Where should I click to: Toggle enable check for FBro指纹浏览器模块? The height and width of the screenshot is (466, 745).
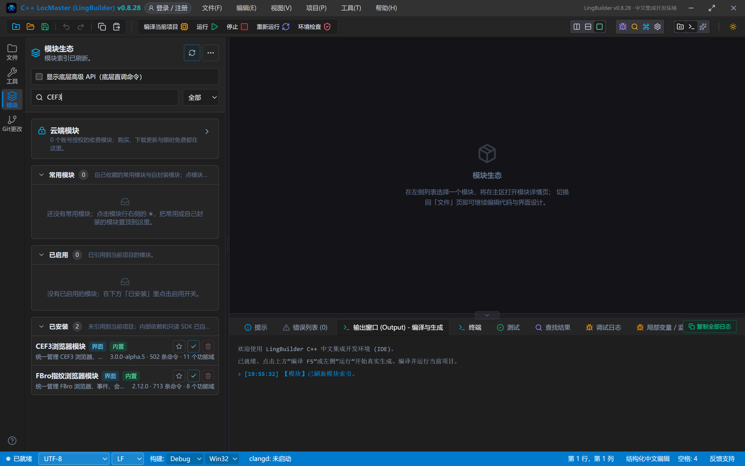pyautogui.click(x=193, y=376)
